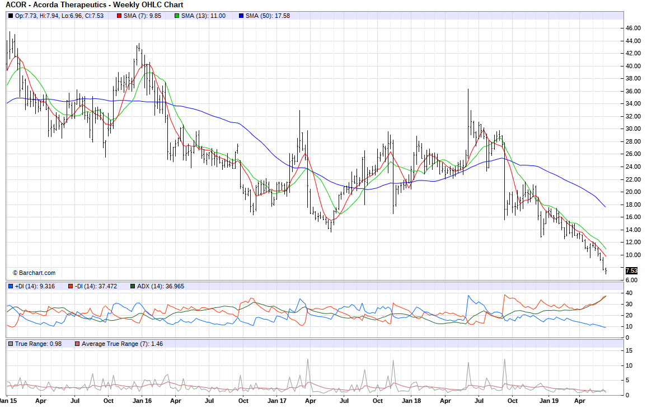This screenshot has width=647, height=418.
Task: Select the dark green ADX (14) marker
Action: pyautogui.click(x=132, y=286)
